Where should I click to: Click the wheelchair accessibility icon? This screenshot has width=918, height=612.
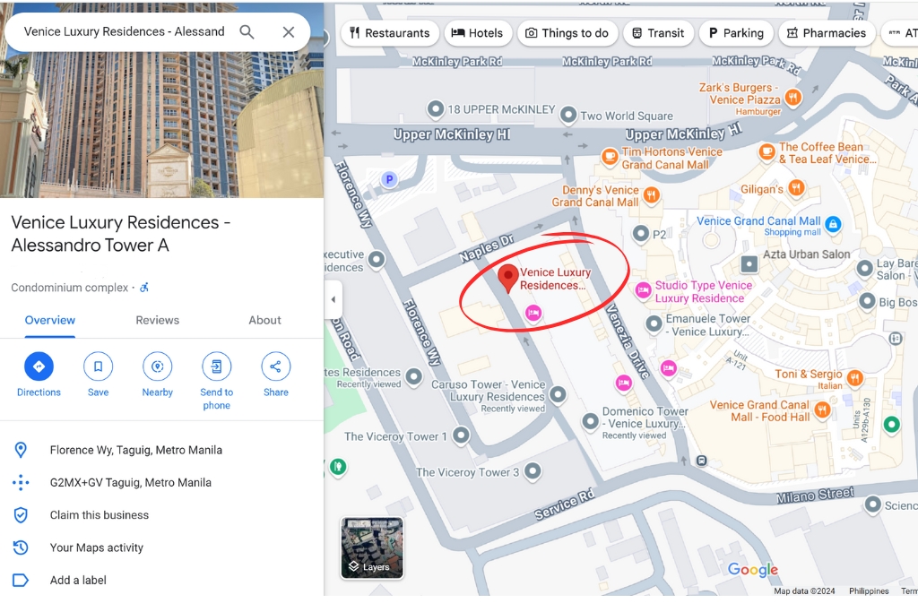tap(144, 288)
